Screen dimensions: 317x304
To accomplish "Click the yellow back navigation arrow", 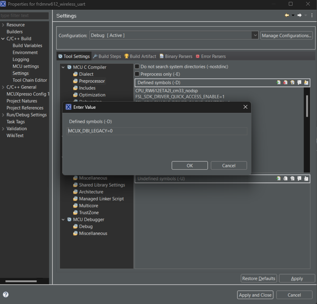I will tap(287, 15).
